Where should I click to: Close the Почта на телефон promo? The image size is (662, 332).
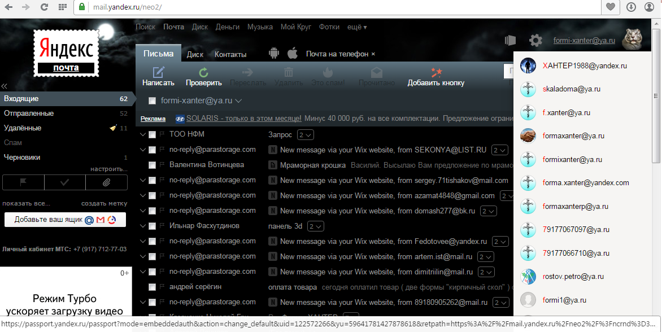373,54
